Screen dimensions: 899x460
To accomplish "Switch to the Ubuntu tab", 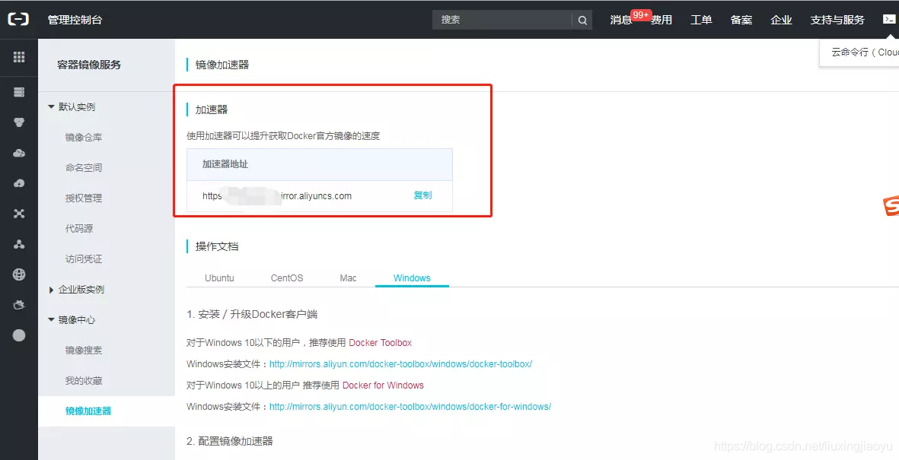I will pyautogui.click(x=219, y=278).
